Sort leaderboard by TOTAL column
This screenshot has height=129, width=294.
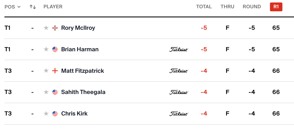(x=204, y=7)
